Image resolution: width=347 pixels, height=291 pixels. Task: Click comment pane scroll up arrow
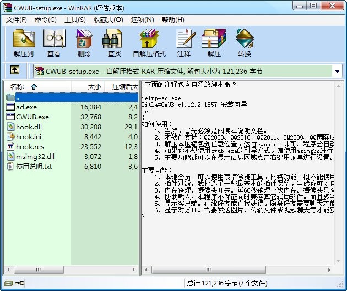pos(338,86)
